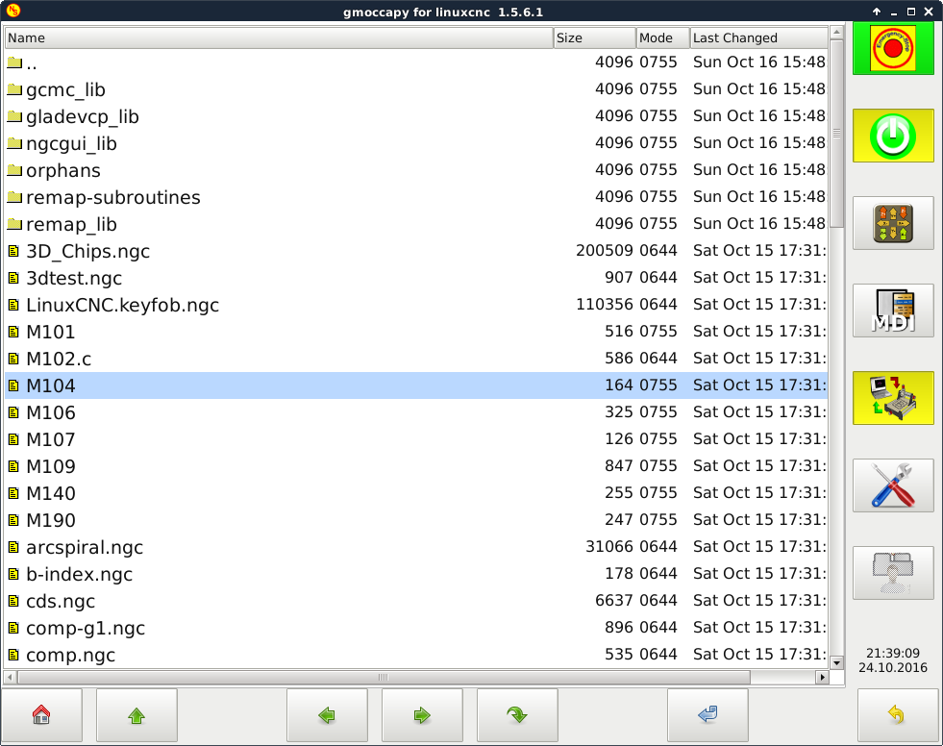
Task: Select the remap-subroutines folder
Action: tap(416, 197)
